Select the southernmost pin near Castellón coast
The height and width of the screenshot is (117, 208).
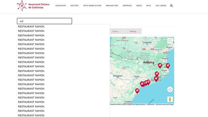tap(137, 91)
